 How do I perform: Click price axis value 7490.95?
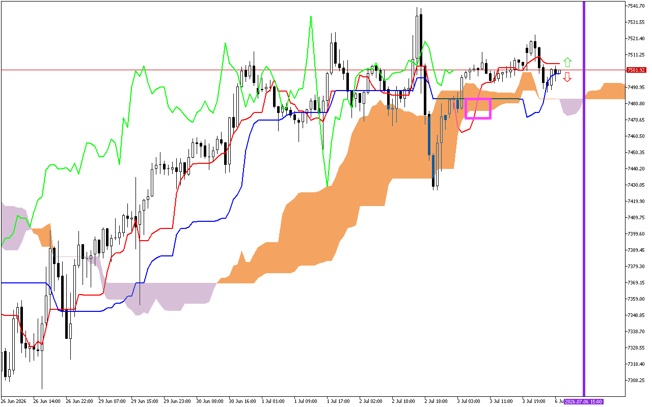click(x=637, y=88)
